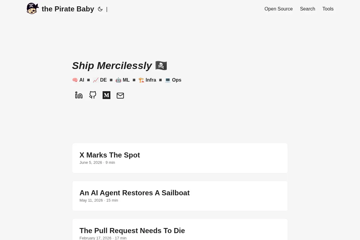
Task: Click the 'Ship Mercilessly' heading
Action: (x=112, y=65)
